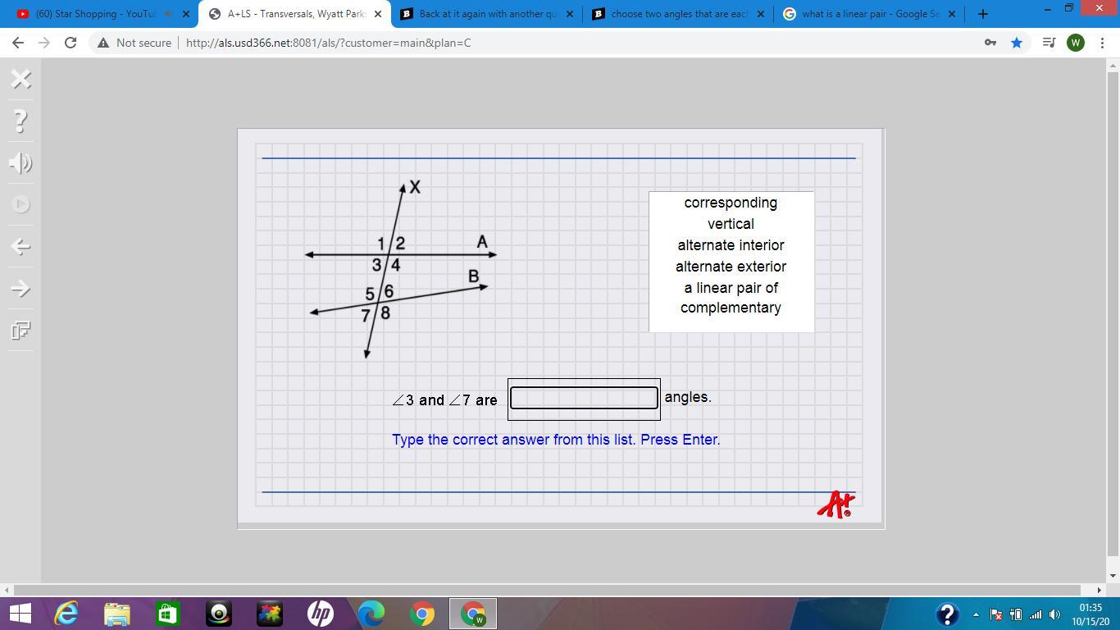Restore down the Chrome window

pyautogui.click(x=1069, y=8)
